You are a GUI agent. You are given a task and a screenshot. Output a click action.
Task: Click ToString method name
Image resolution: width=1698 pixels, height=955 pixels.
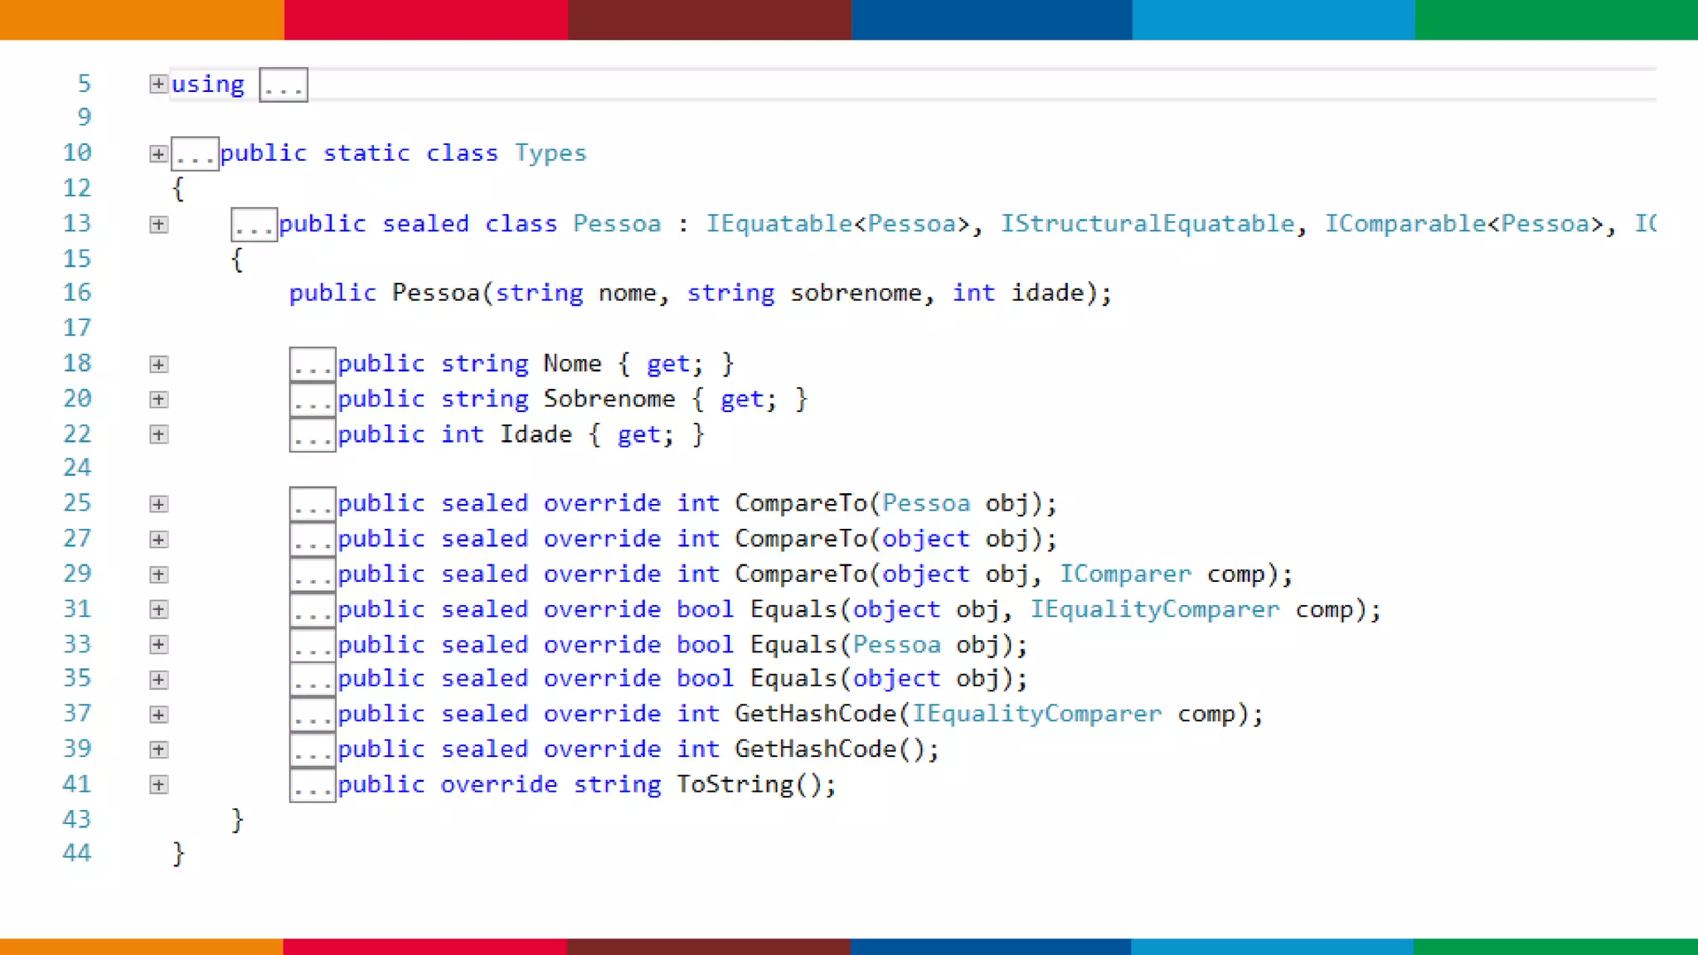tap(735, 784)
